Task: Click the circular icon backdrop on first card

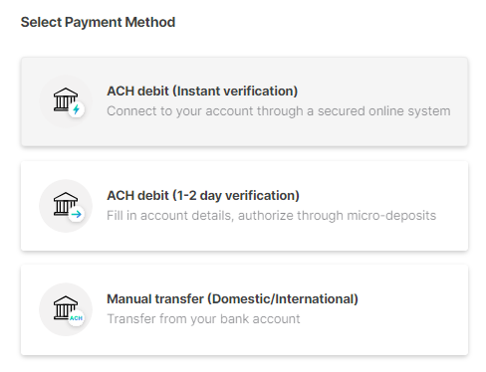Action: (66, 101)
